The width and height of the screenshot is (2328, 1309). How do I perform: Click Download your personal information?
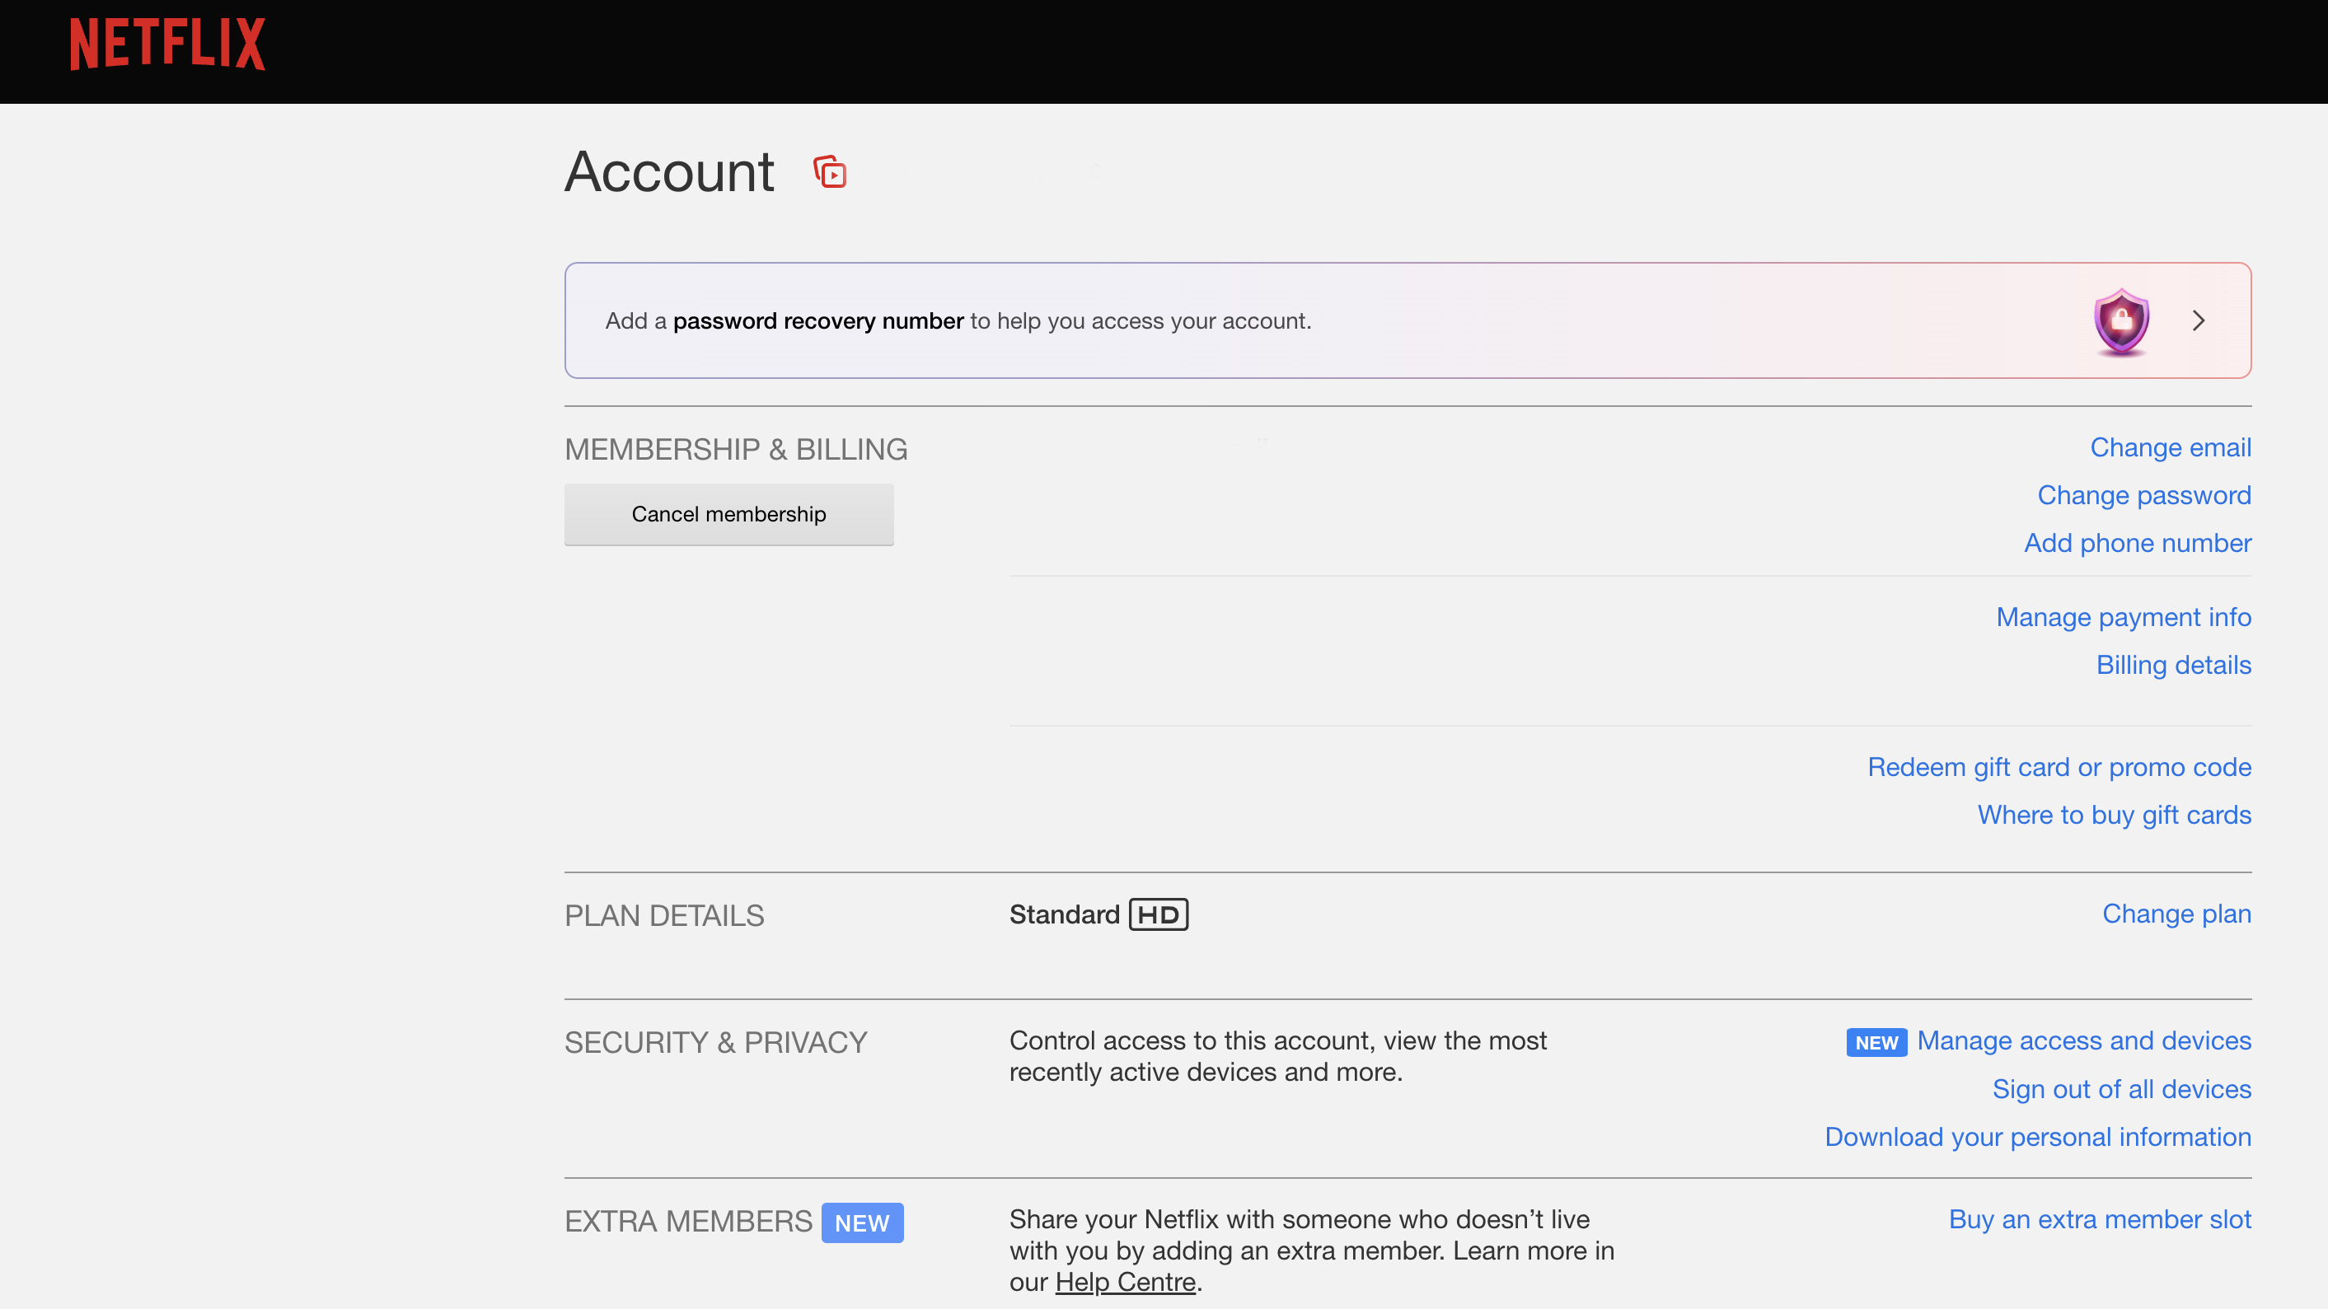[2038, 1137]
